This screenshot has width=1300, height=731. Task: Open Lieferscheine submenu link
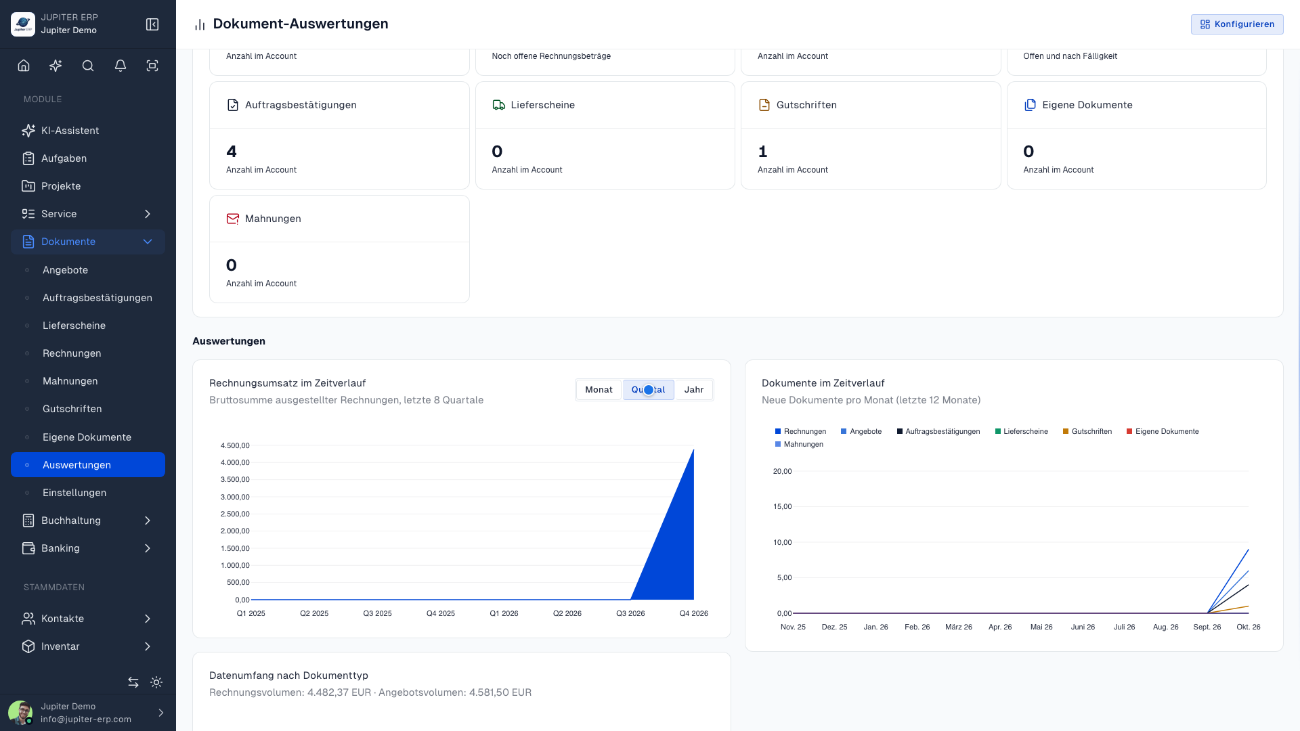click(88, 326)
